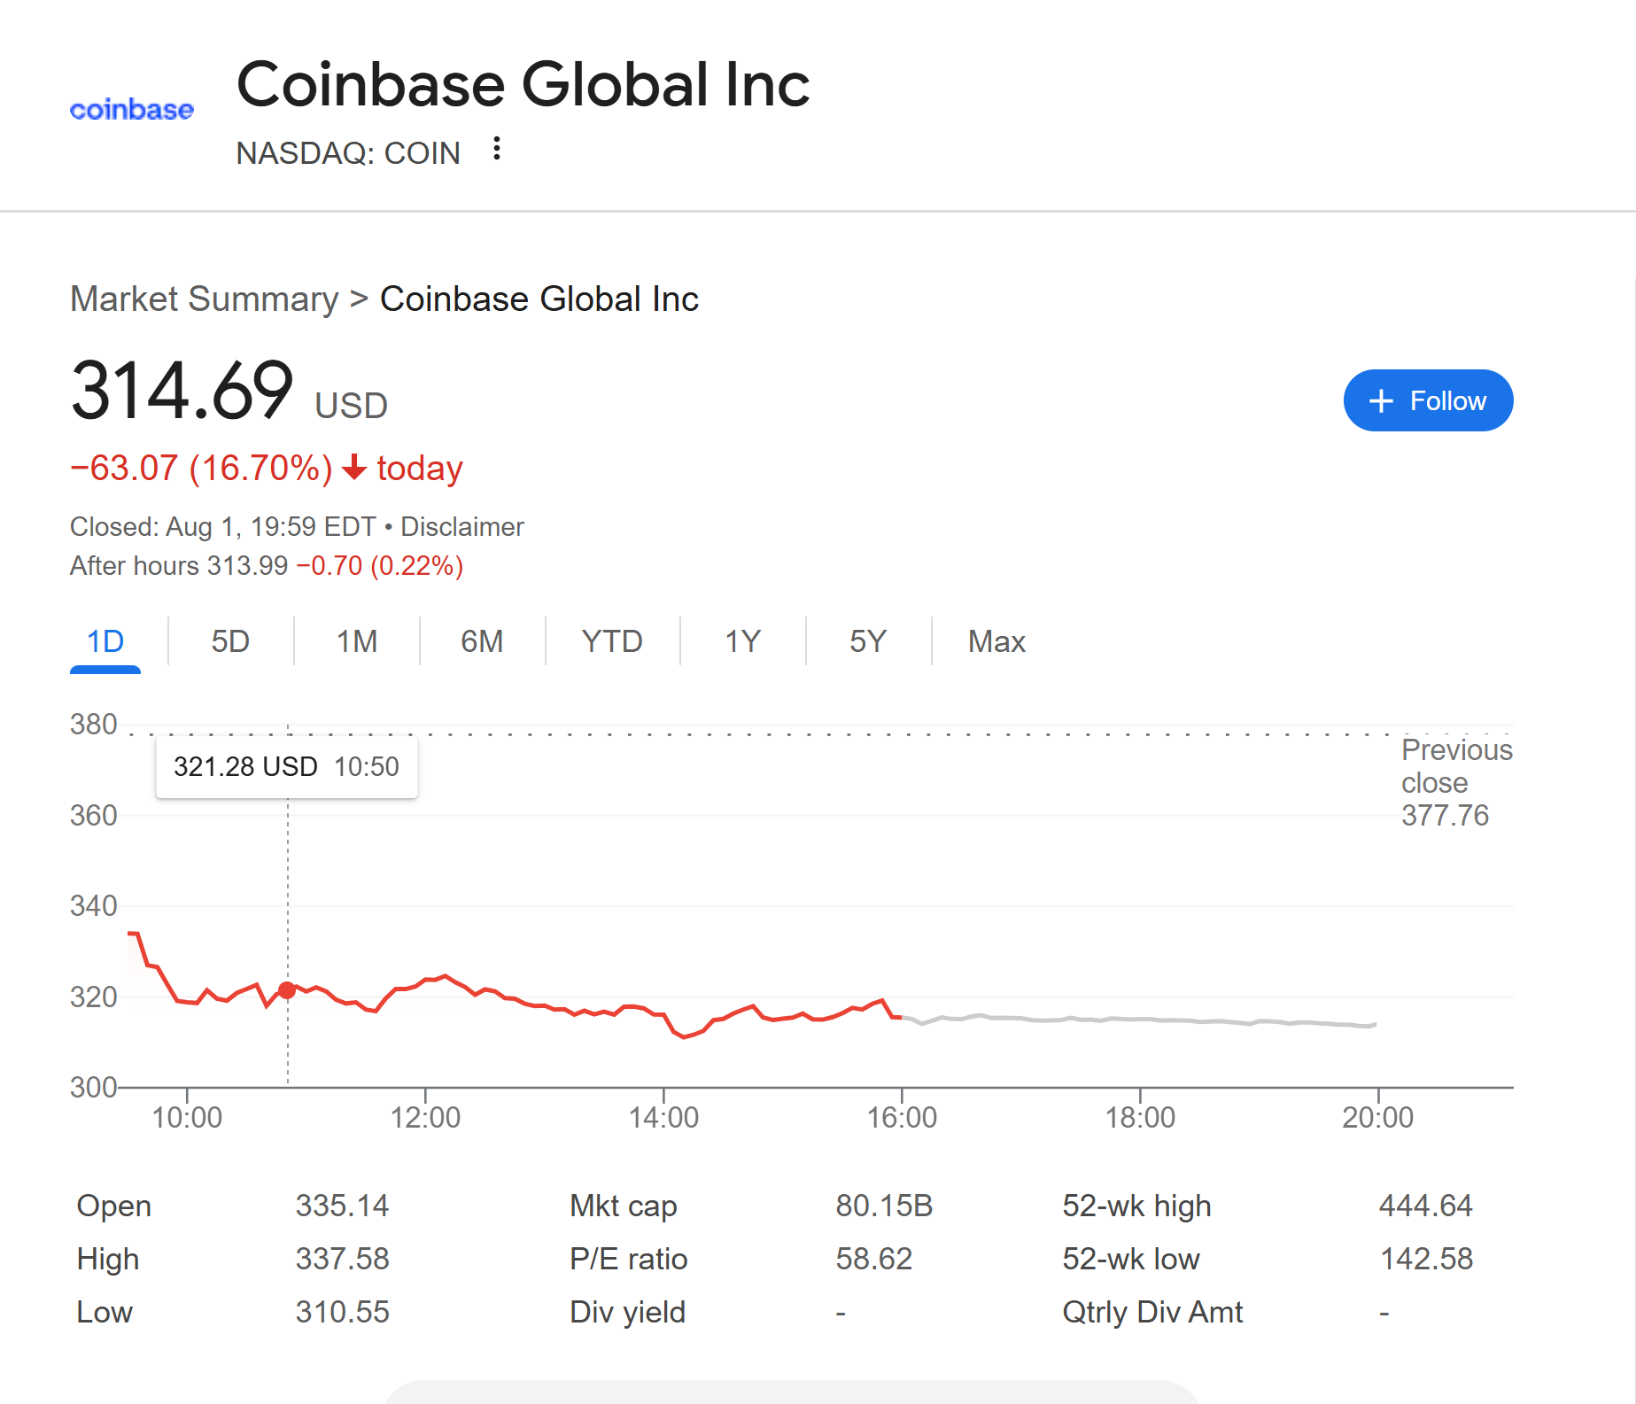Click the 321.28 USD tooltip on chart
Image resolution: width=1636 pixels, height=1404 pixels.
tap(286, 766)
